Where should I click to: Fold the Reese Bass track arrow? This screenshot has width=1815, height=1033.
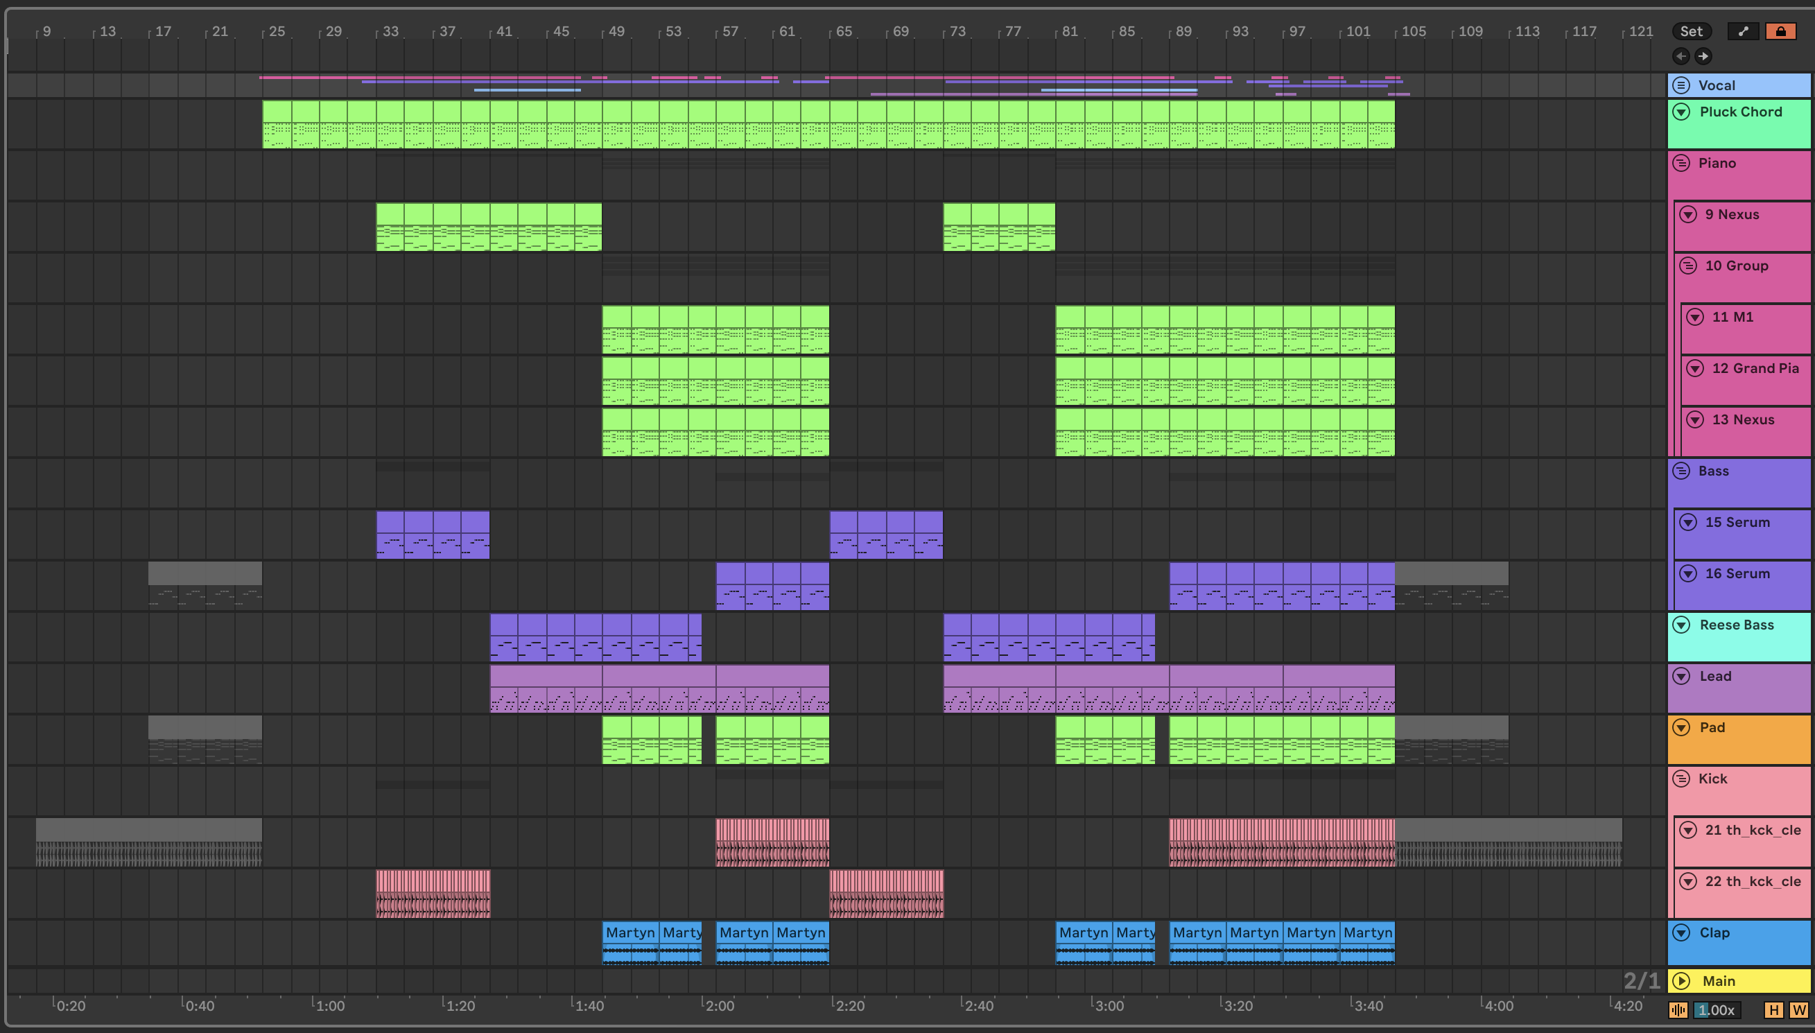click(1681, 625)
